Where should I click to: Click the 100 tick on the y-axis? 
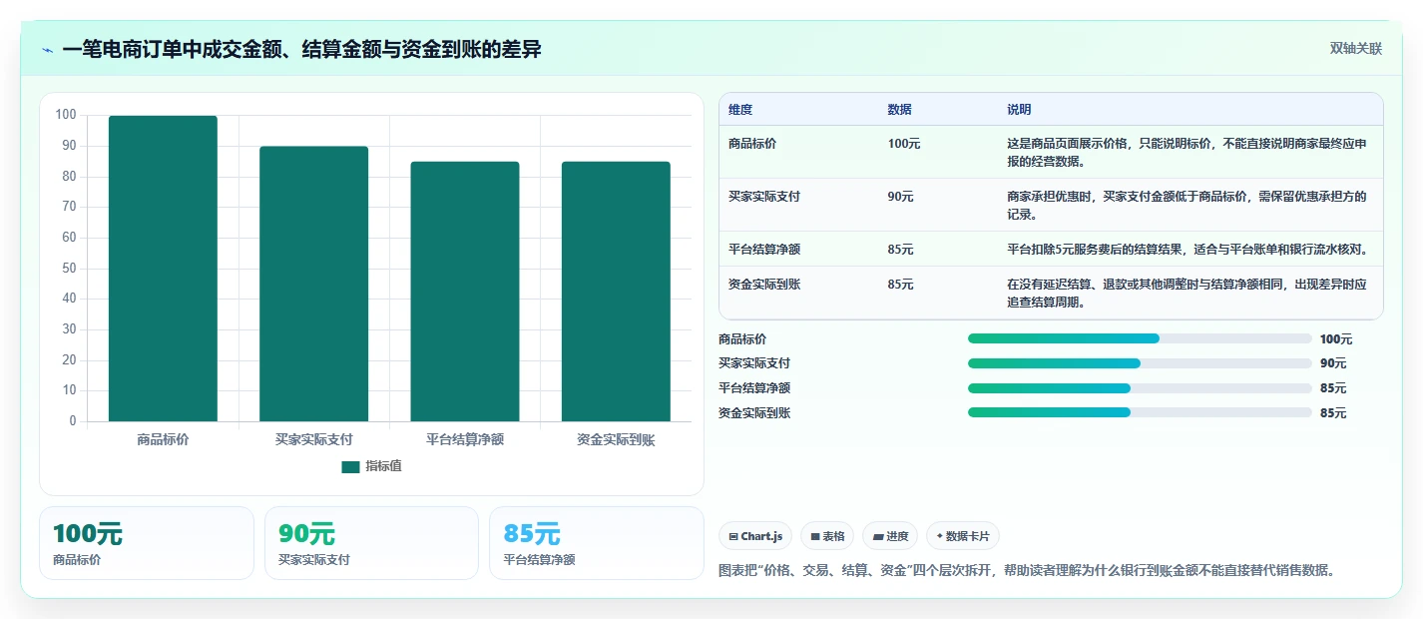(x=66, y=115)
